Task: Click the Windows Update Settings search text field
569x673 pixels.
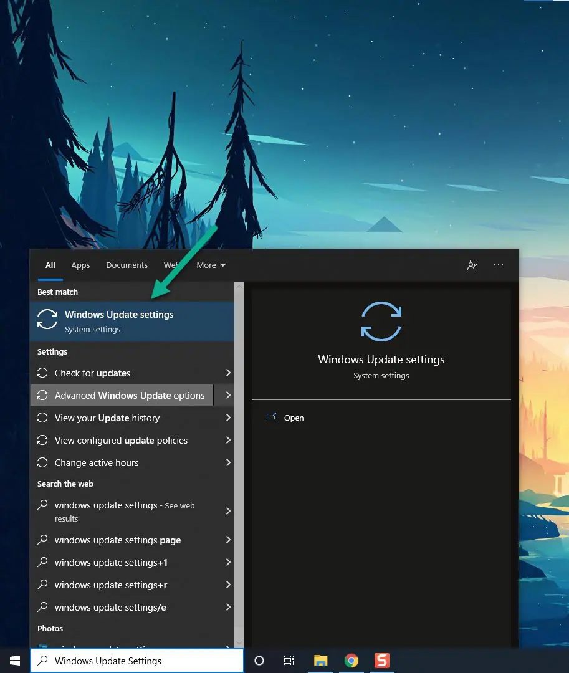Action: tap(137, 661)
